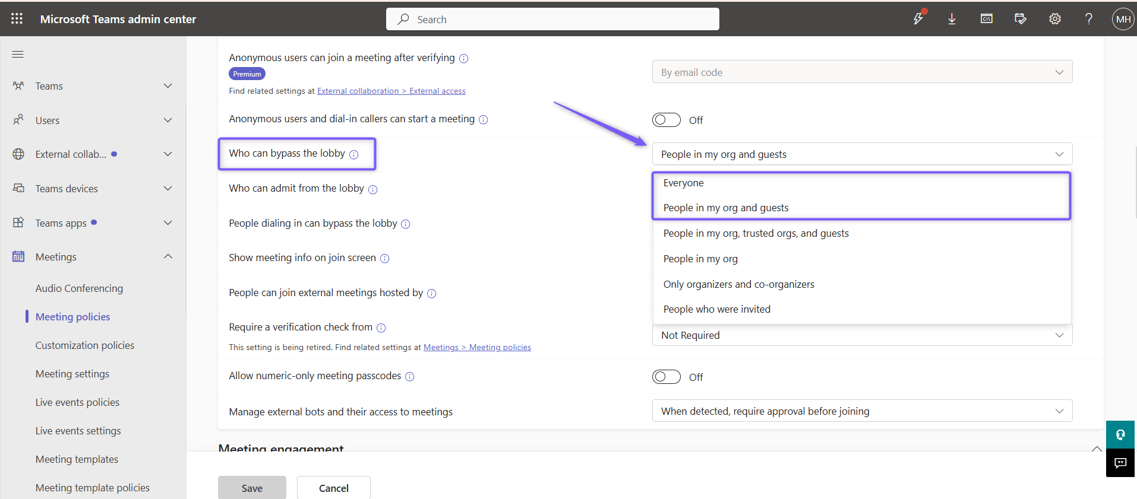Image resolution: width=1137 pixels, height=499 pixels.
Task: Toggle Allow numeric-only meeting passcodes switch
Action: pyautogui.click(x=667, y=377)
